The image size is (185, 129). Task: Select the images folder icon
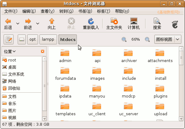click(x=97, y=71)
